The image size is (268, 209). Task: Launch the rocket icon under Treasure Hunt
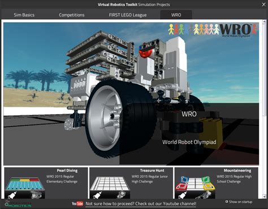point(97,195)
